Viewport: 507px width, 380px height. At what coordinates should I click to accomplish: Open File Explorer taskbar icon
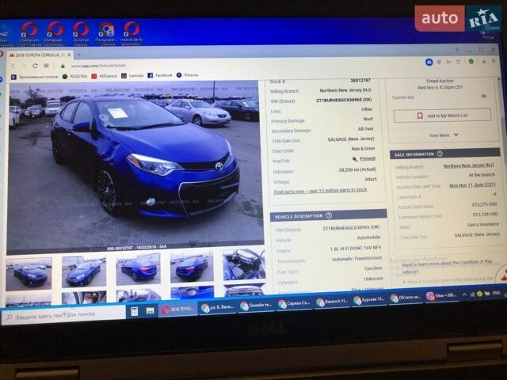click(150, 310)
